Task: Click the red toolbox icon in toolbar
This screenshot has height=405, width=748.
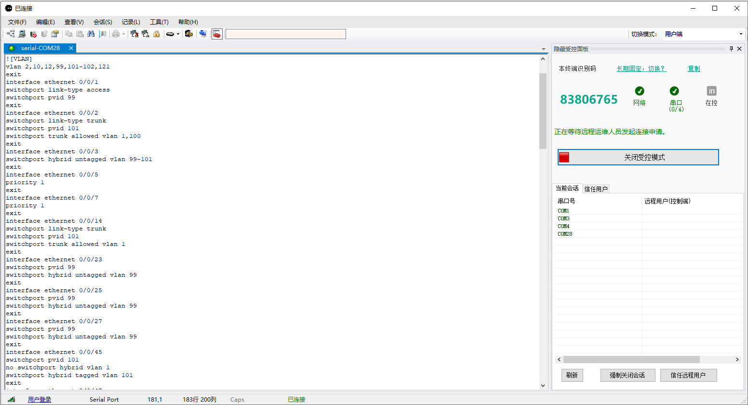Action: tap(217, 34)
